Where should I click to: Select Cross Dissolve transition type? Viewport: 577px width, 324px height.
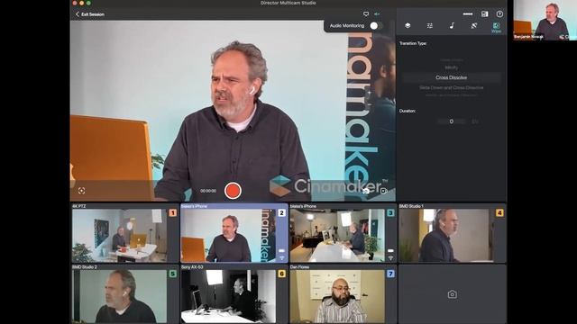[451, 78]
